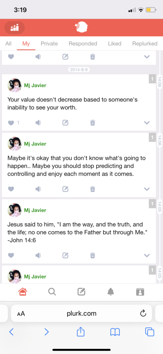This screenshot has width=163, height=354.
Task: Edit the "Maybe it's okay" post
Action: point(65,189)
